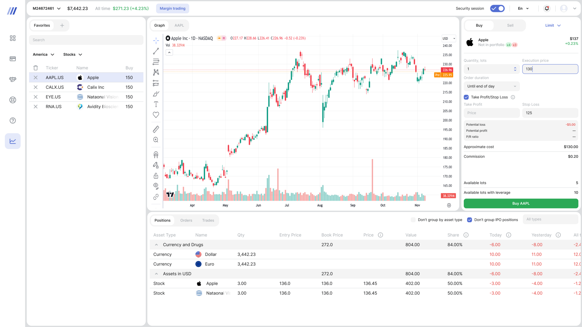Image resolution: width=582 pixels, height=327 pixels.
Task: Click the ruler measure tool
Action: point(156,129)
